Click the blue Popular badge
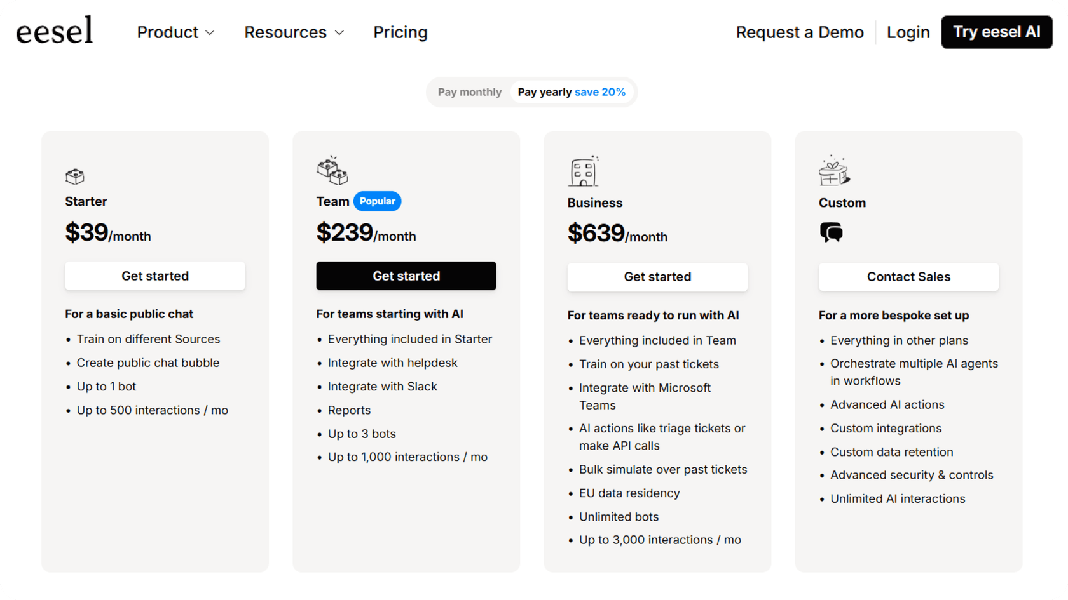1068x600 pixels. pyautogui.click(x=377, y=201)
